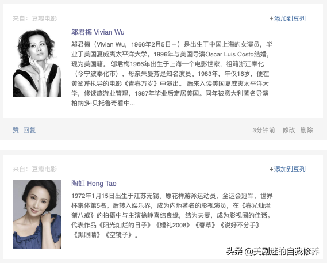Screen dimensions: 327x263
Task: Open the 陶虹 Hong Tao title link
Action: coord(94,184)
